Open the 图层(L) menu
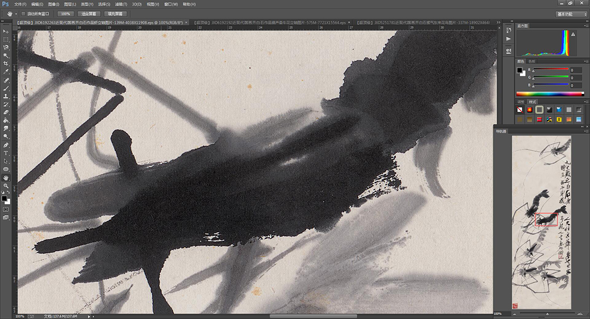The image size is (590, 319). (x=70, y=4)
